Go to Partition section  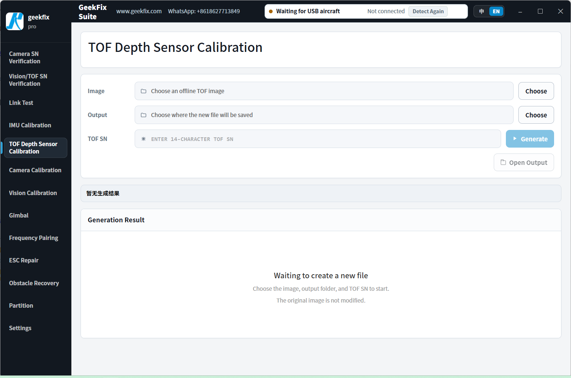pos(36,305)
